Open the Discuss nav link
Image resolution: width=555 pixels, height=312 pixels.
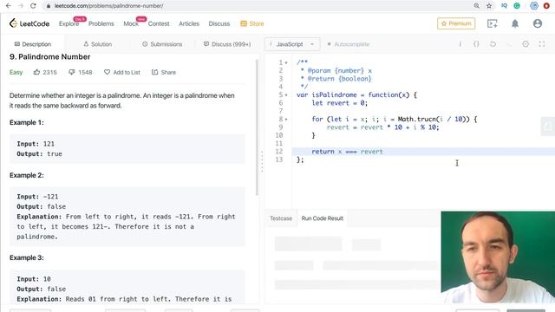click(x=219, y=23)
